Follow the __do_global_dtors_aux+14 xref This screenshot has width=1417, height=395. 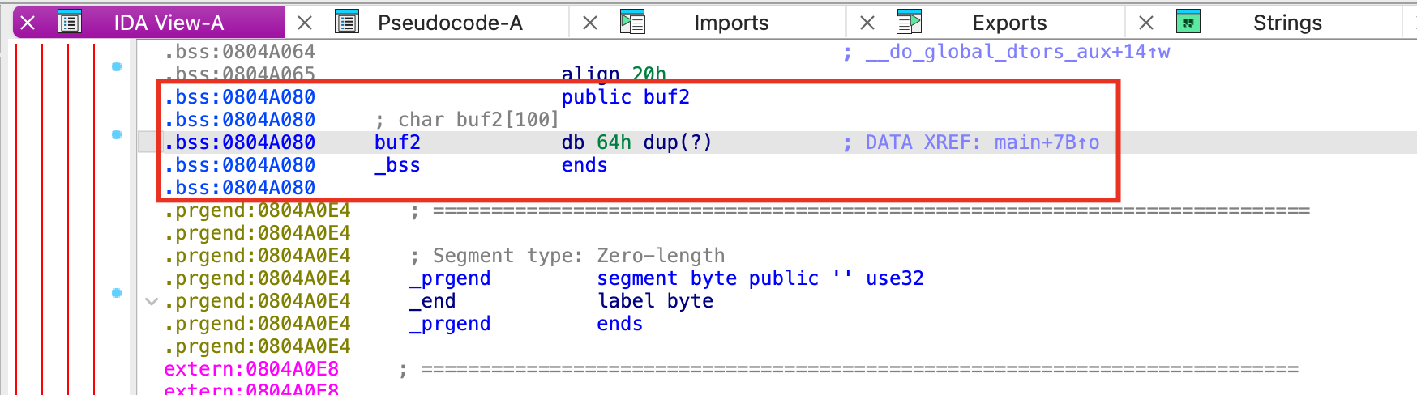click(1018, 52)
